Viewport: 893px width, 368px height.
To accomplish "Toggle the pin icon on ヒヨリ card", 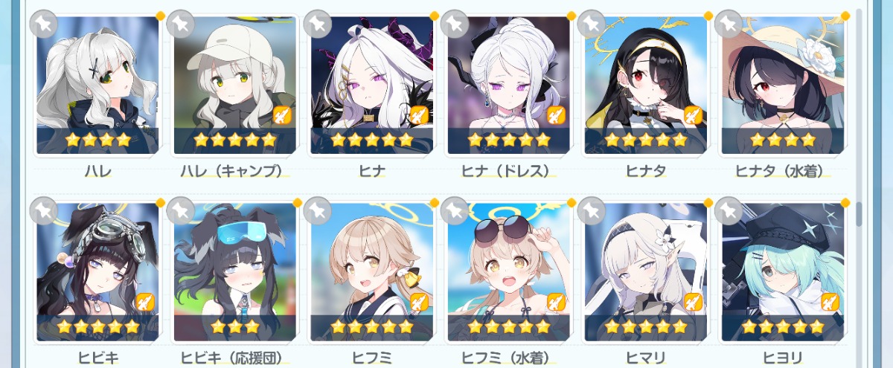I will tap(728, 211).
